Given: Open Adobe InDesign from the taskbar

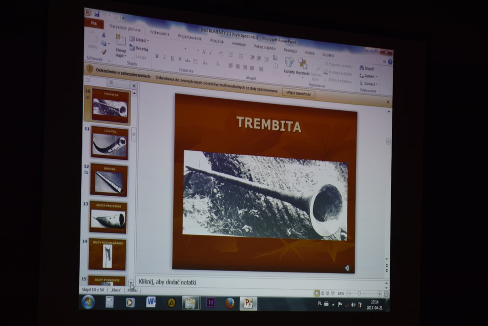Looking at the screenshot, I should pos(211,302).
